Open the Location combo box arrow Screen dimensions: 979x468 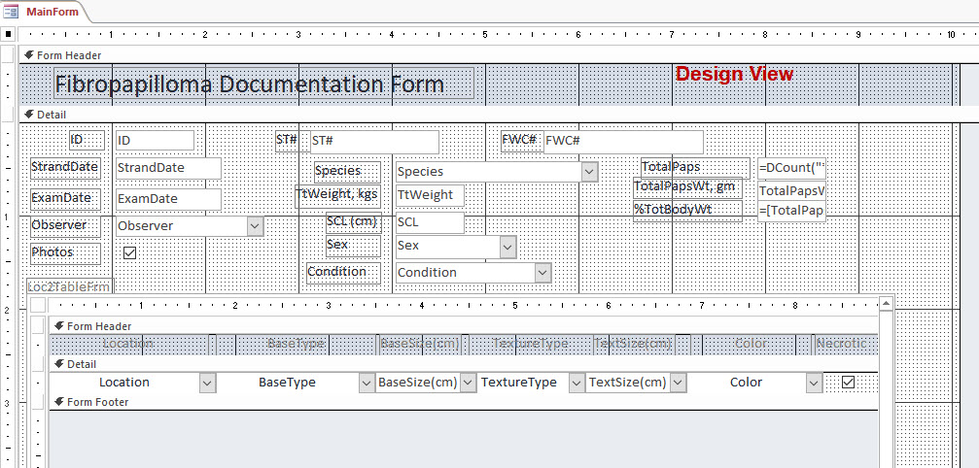tap(208, 383)
